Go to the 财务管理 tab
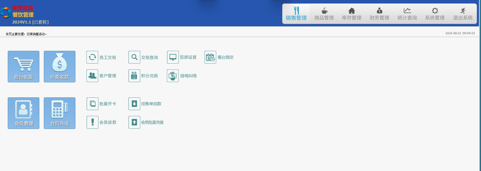This screenshot has width=481, height=171. [x=379, y=14]
